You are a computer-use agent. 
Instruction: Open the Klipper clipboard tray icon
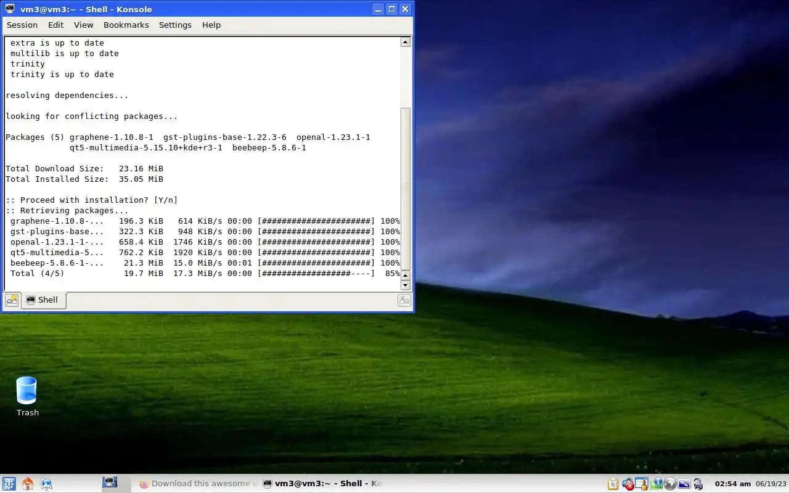[613, 484]
